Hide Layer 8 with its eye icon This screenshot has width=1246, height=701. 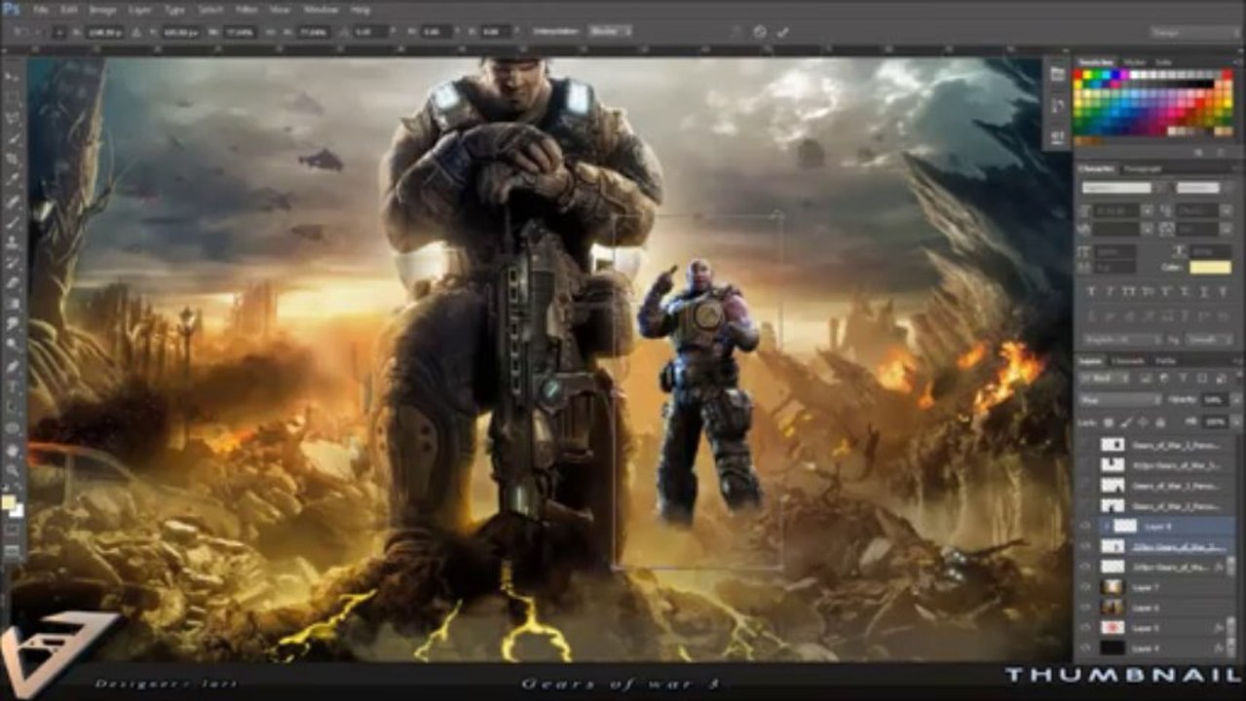(x=1085, y=526)
